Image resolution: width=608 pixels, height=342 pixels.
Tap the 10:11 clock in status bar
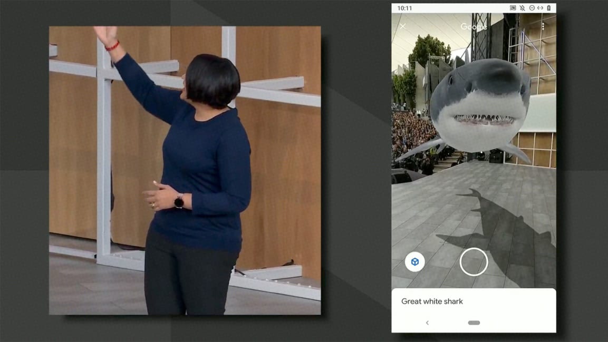[x=404, y=8]
